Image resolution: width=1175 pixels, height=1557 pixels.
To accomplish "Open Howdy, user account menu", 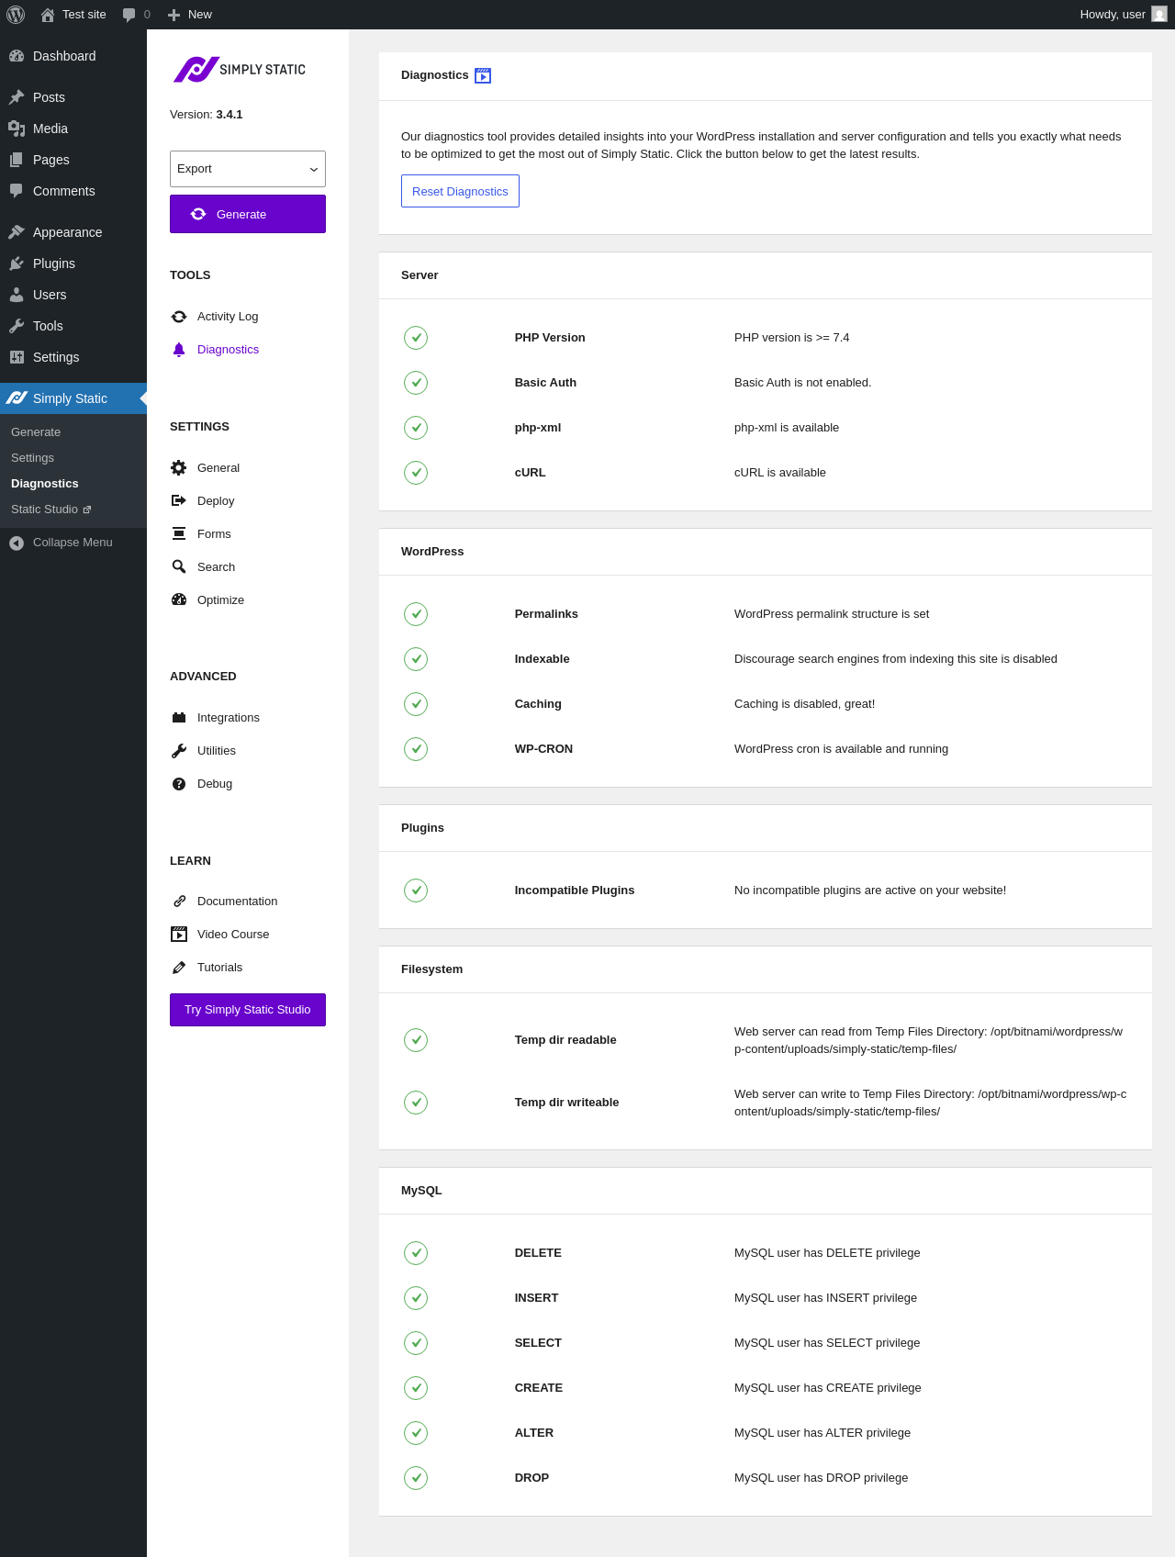I will [1123, 15].
